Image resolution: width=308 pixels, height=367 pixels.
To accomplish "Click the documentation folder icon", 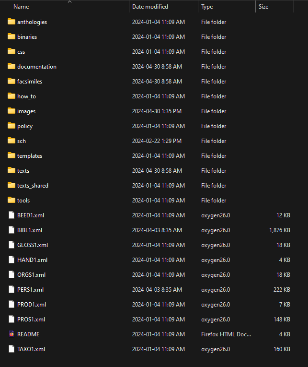I will pyautogui.click(x=11, y=67).
